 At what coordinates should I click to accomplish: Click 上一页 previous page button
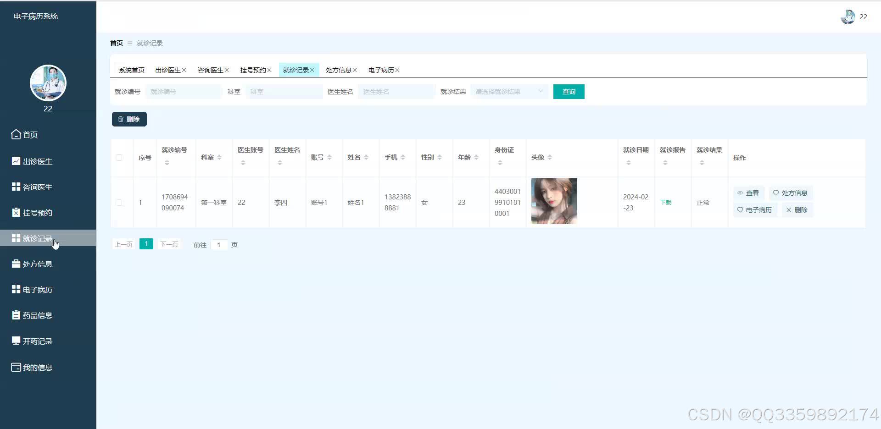pos(124,244)
